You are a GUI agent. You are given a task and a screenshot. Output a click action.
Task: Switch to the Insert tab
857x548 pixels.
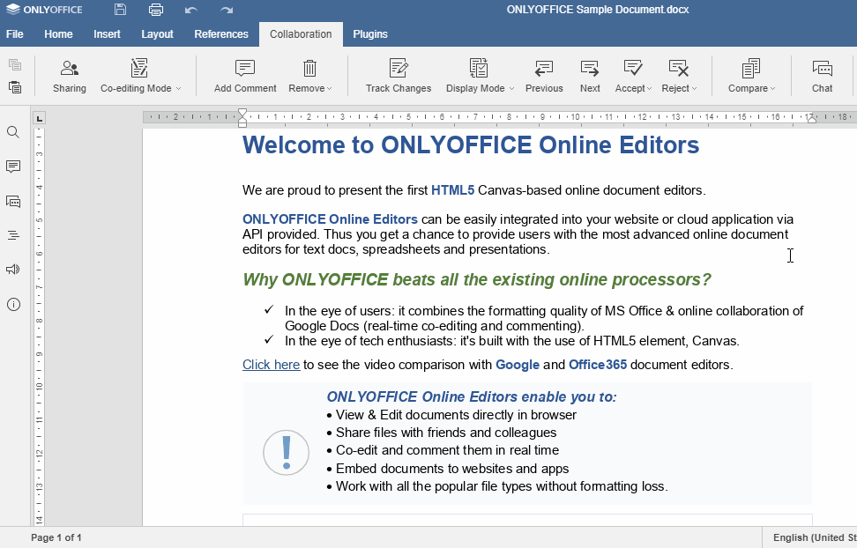point(107,33)
